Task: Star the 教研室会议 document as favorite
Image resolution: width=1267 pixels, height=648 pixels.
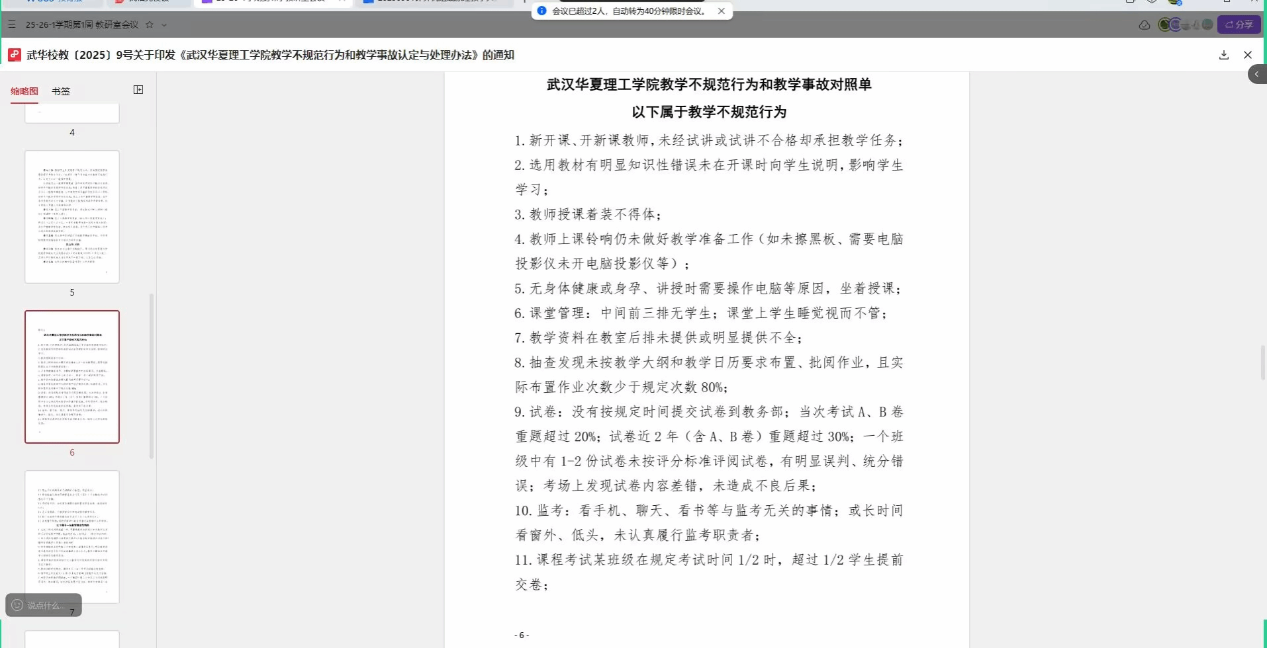Action: [150, 24]
